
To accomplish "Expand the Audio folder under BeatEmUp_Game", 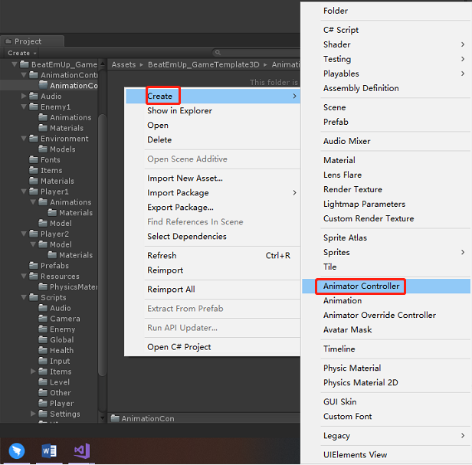I will 24,96.
